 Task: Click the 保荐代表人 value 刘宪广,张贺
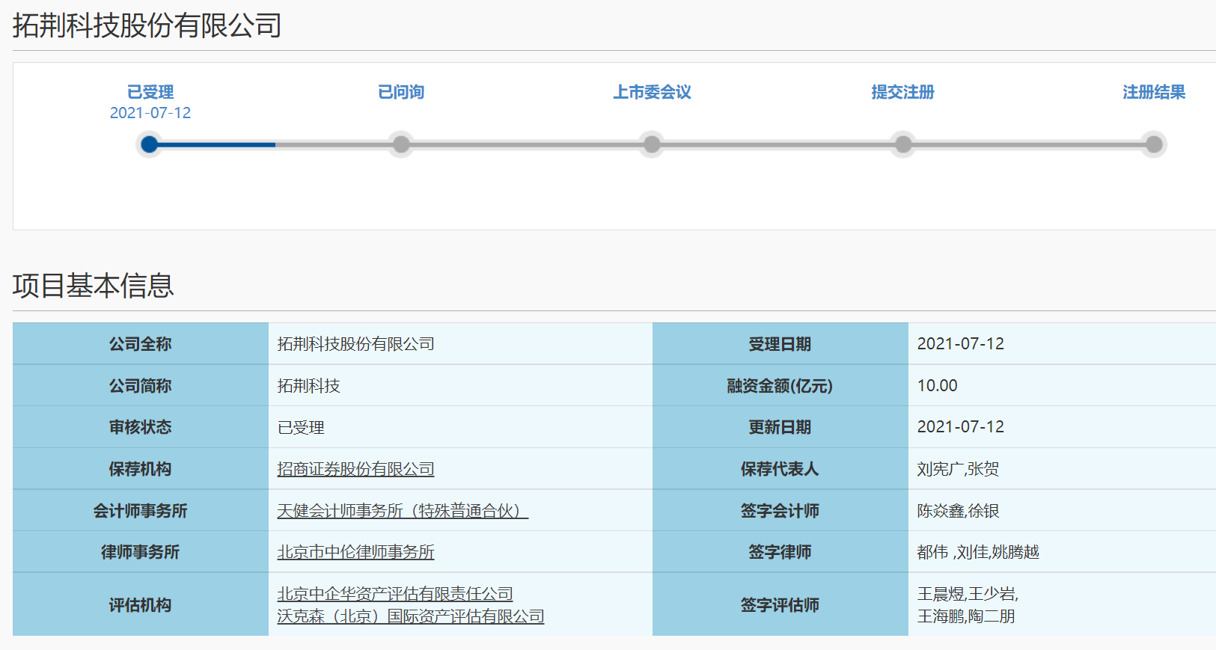(958, 469)
